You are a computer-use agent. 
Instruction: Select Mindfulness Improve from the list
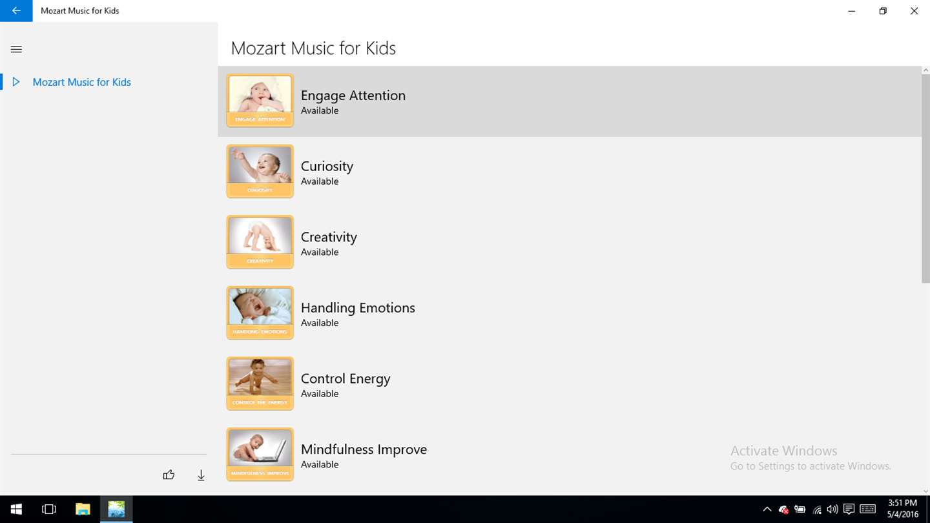pyautogui.click(x=570, y=455)
